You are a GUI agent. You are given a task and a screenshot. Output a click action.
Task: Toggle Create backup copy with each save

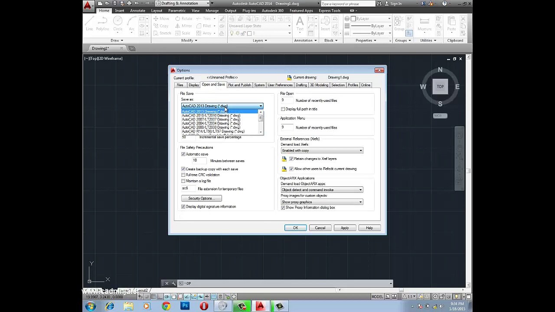pyautogui.click(x=183, y=169)
